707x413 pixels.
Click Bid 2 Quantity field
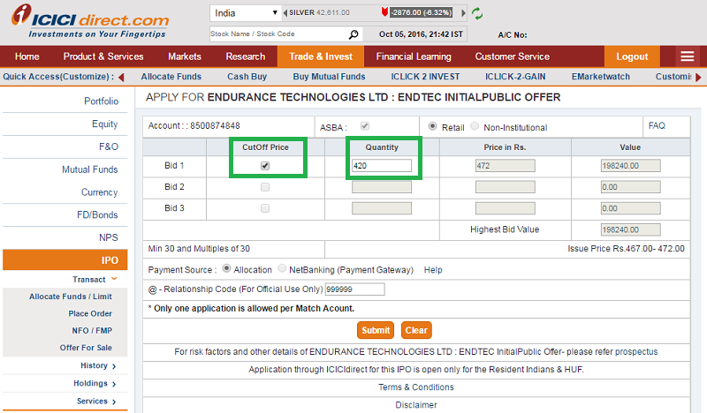click(382, 187)
